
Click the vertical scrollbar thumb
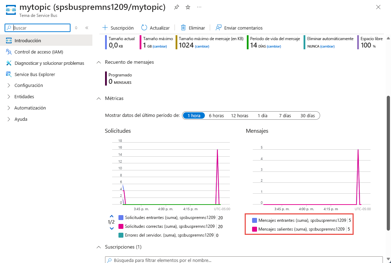click(x=388, y=163)
